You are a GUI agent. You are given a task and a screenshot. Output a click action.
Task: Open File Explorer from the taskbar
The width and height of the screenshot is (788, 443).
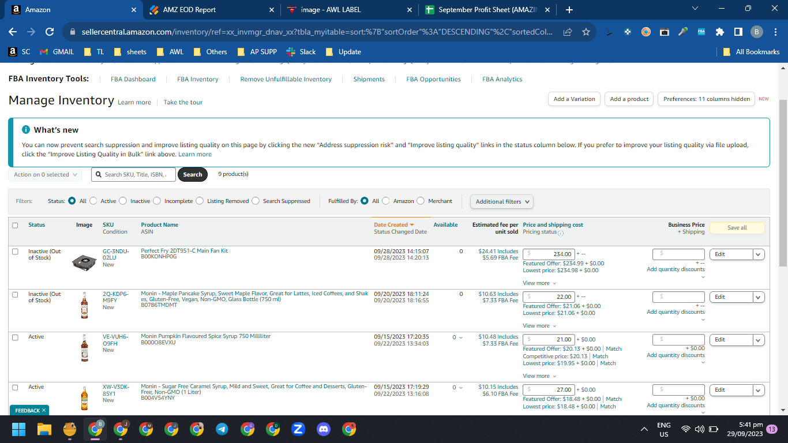44,429
